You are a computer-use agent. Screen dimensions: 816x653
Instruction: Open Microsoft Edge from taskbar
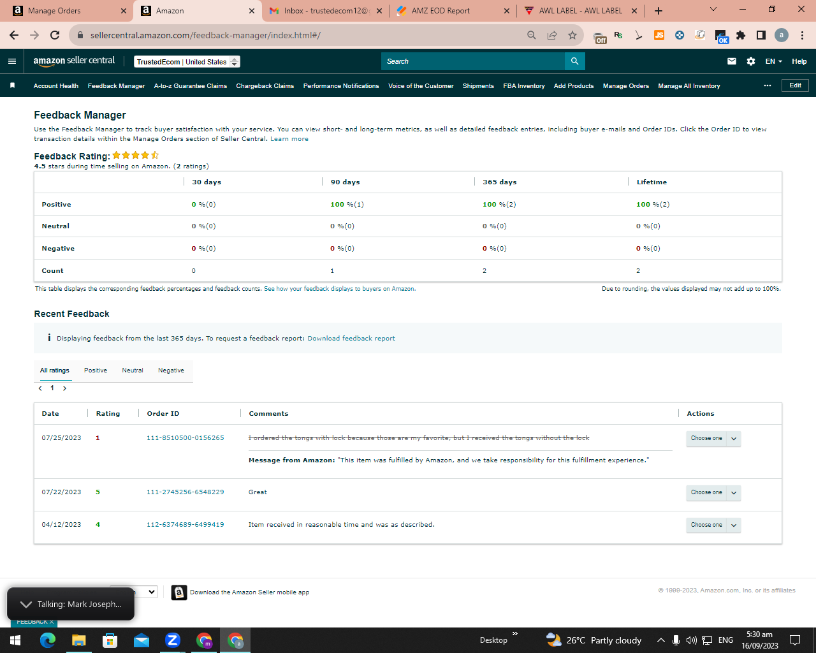click(48, 640)
